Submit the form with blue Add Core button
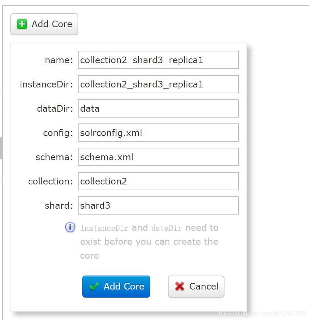Screen dimensions: 309x320 tap(116, 286)
